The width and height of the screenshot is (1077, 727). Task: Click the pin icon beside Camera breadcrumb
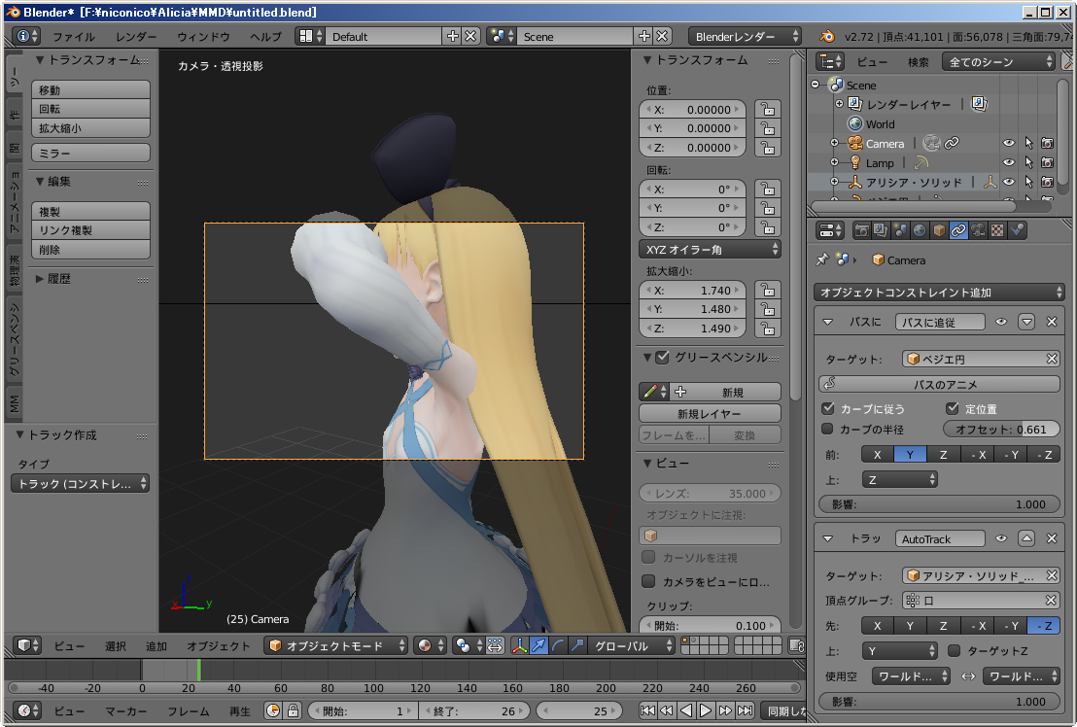[821, 260]
